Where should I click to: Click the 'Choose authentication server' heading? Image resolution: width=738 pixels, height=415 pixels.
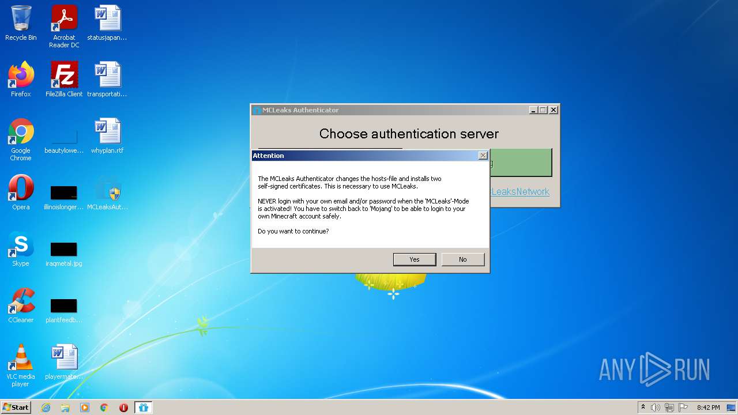(x=409, y=134)
